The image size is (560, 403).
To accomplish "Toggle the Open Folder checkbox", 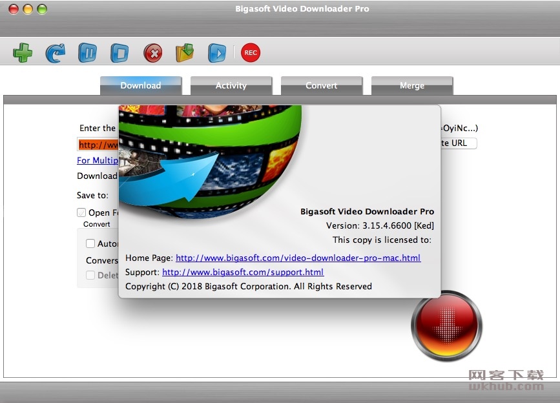I will (81, 212).
